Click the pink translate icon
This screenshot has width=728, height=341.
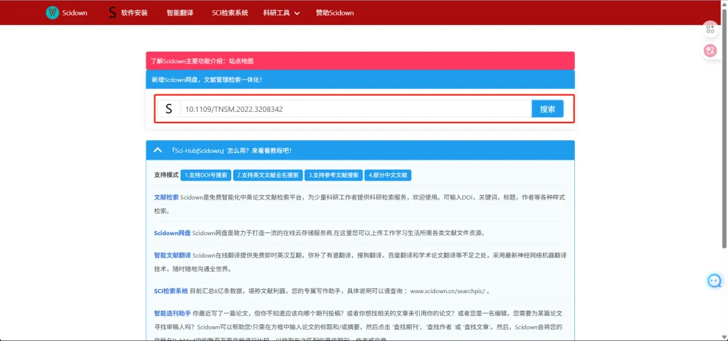pyautogui.click(x=710, y=51)
